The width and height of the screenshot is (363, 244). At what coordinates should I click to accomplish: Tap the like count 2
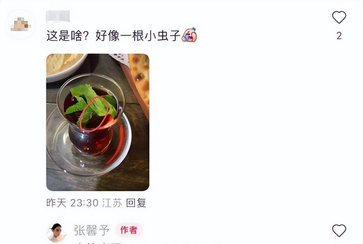tap(339, 36)
